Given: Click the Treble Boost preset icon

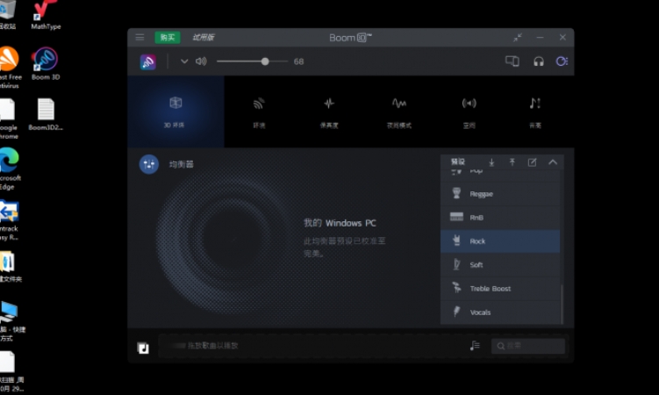Looking at the screenshot, I should (x=456, y=288).
